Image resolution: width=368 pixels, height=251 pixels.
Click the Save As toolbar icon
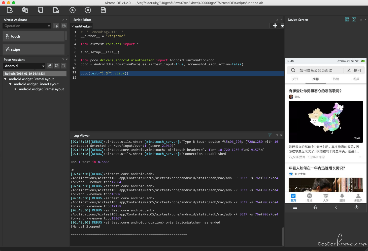point(56,10)
